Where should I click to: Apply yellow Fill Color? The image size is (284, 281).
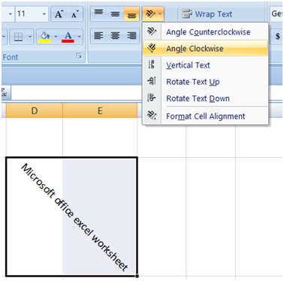click(x=44, y=37)
